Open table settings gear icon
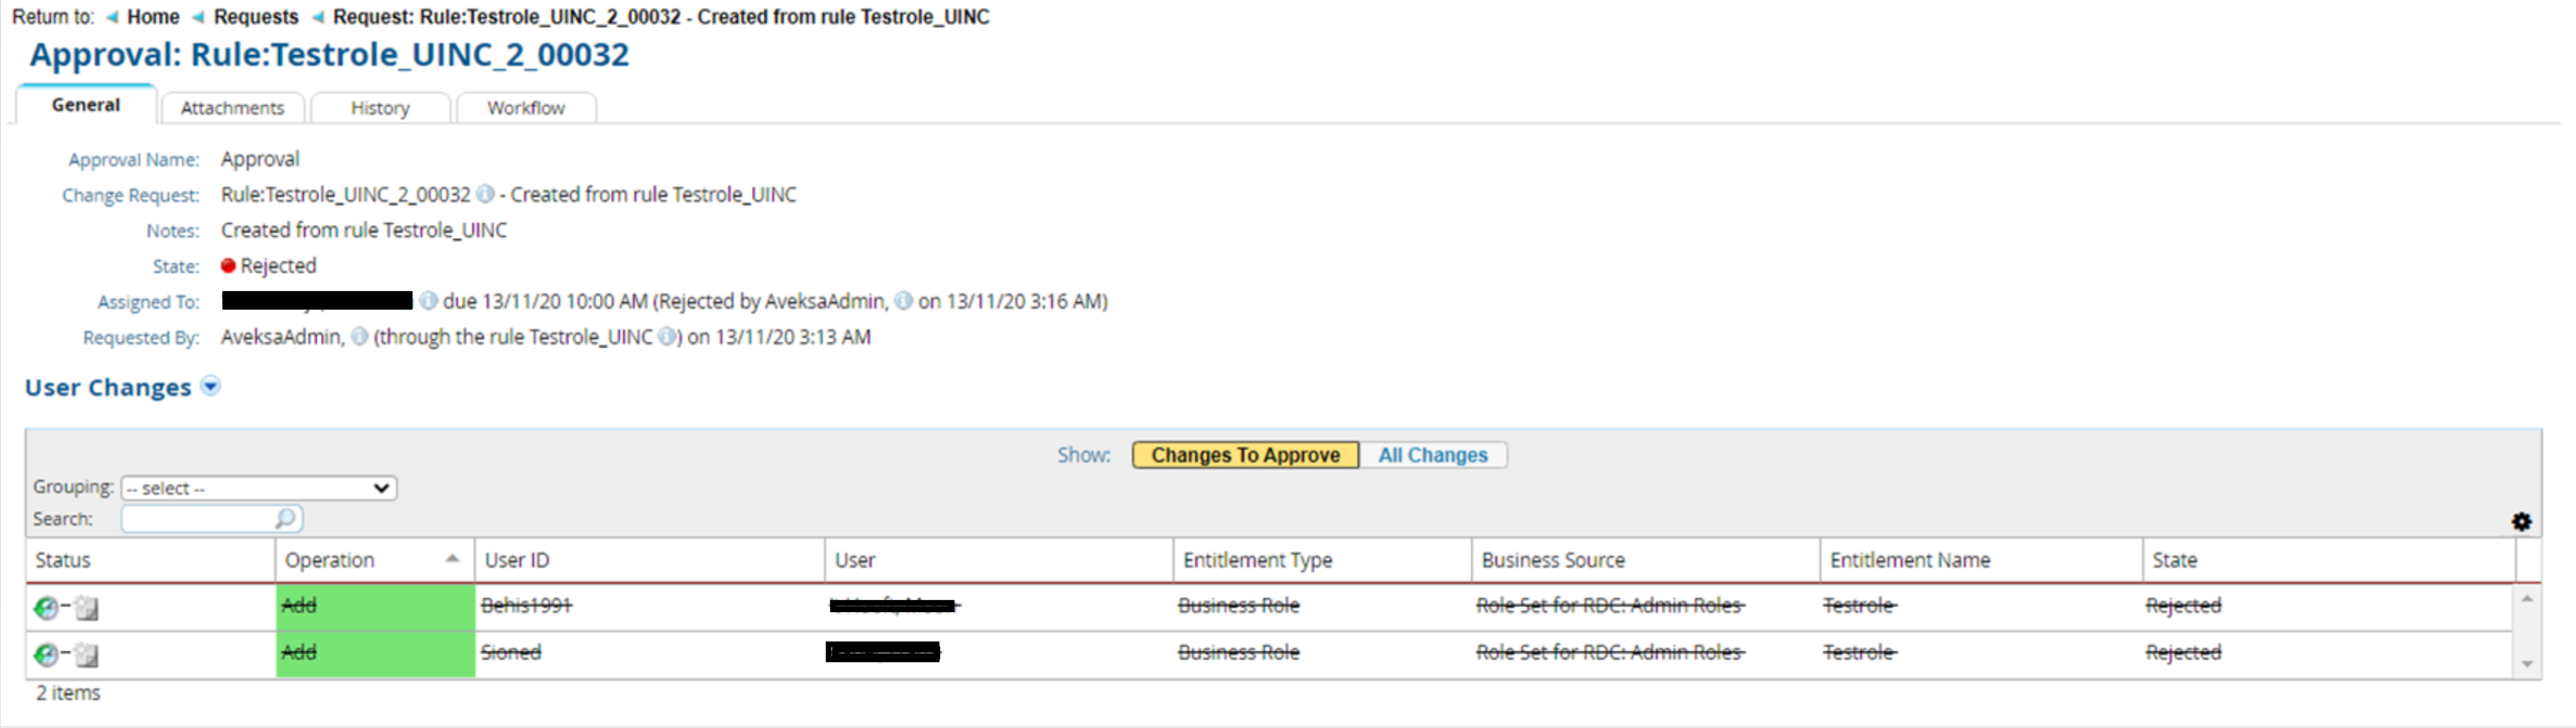Viewport: 2576px width, 728px height. [x=2521, y=522]
